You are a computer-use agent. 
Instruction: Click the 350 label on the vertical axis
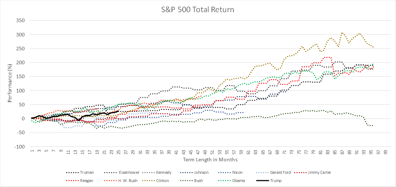point(20,21)
